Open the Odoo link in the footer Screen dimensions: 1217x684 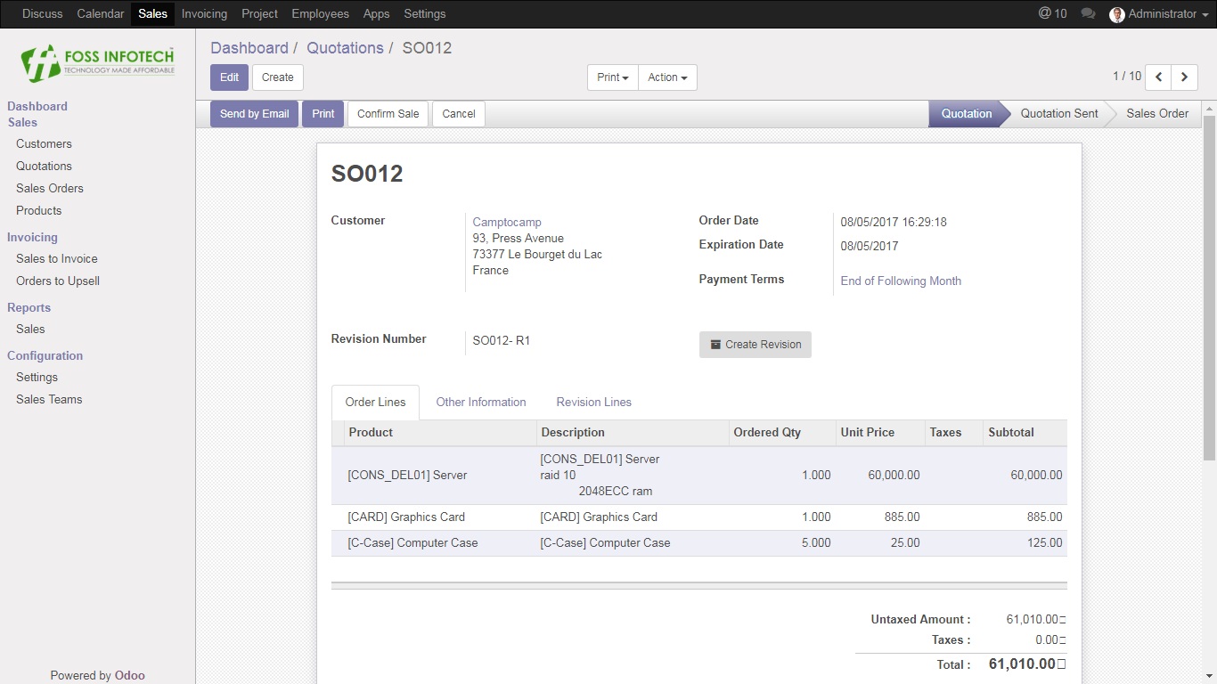coord(129,675)
